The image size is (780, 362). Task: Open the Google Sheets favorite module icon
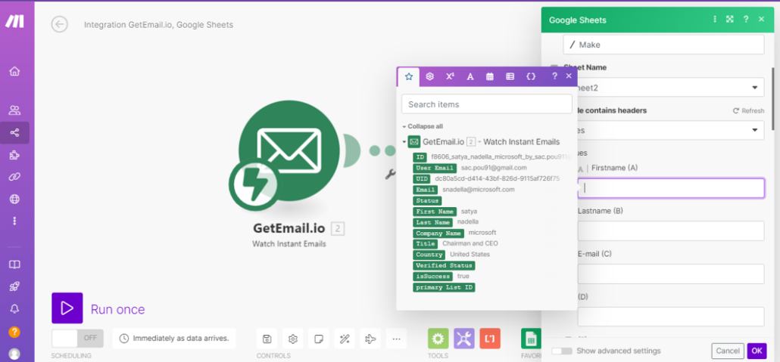pyautogui.click(x=532, y=339)
